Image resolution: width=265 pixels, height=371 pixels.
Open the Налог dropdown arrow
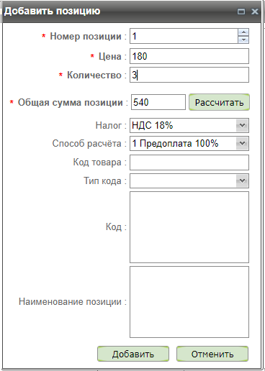(242, 125)
